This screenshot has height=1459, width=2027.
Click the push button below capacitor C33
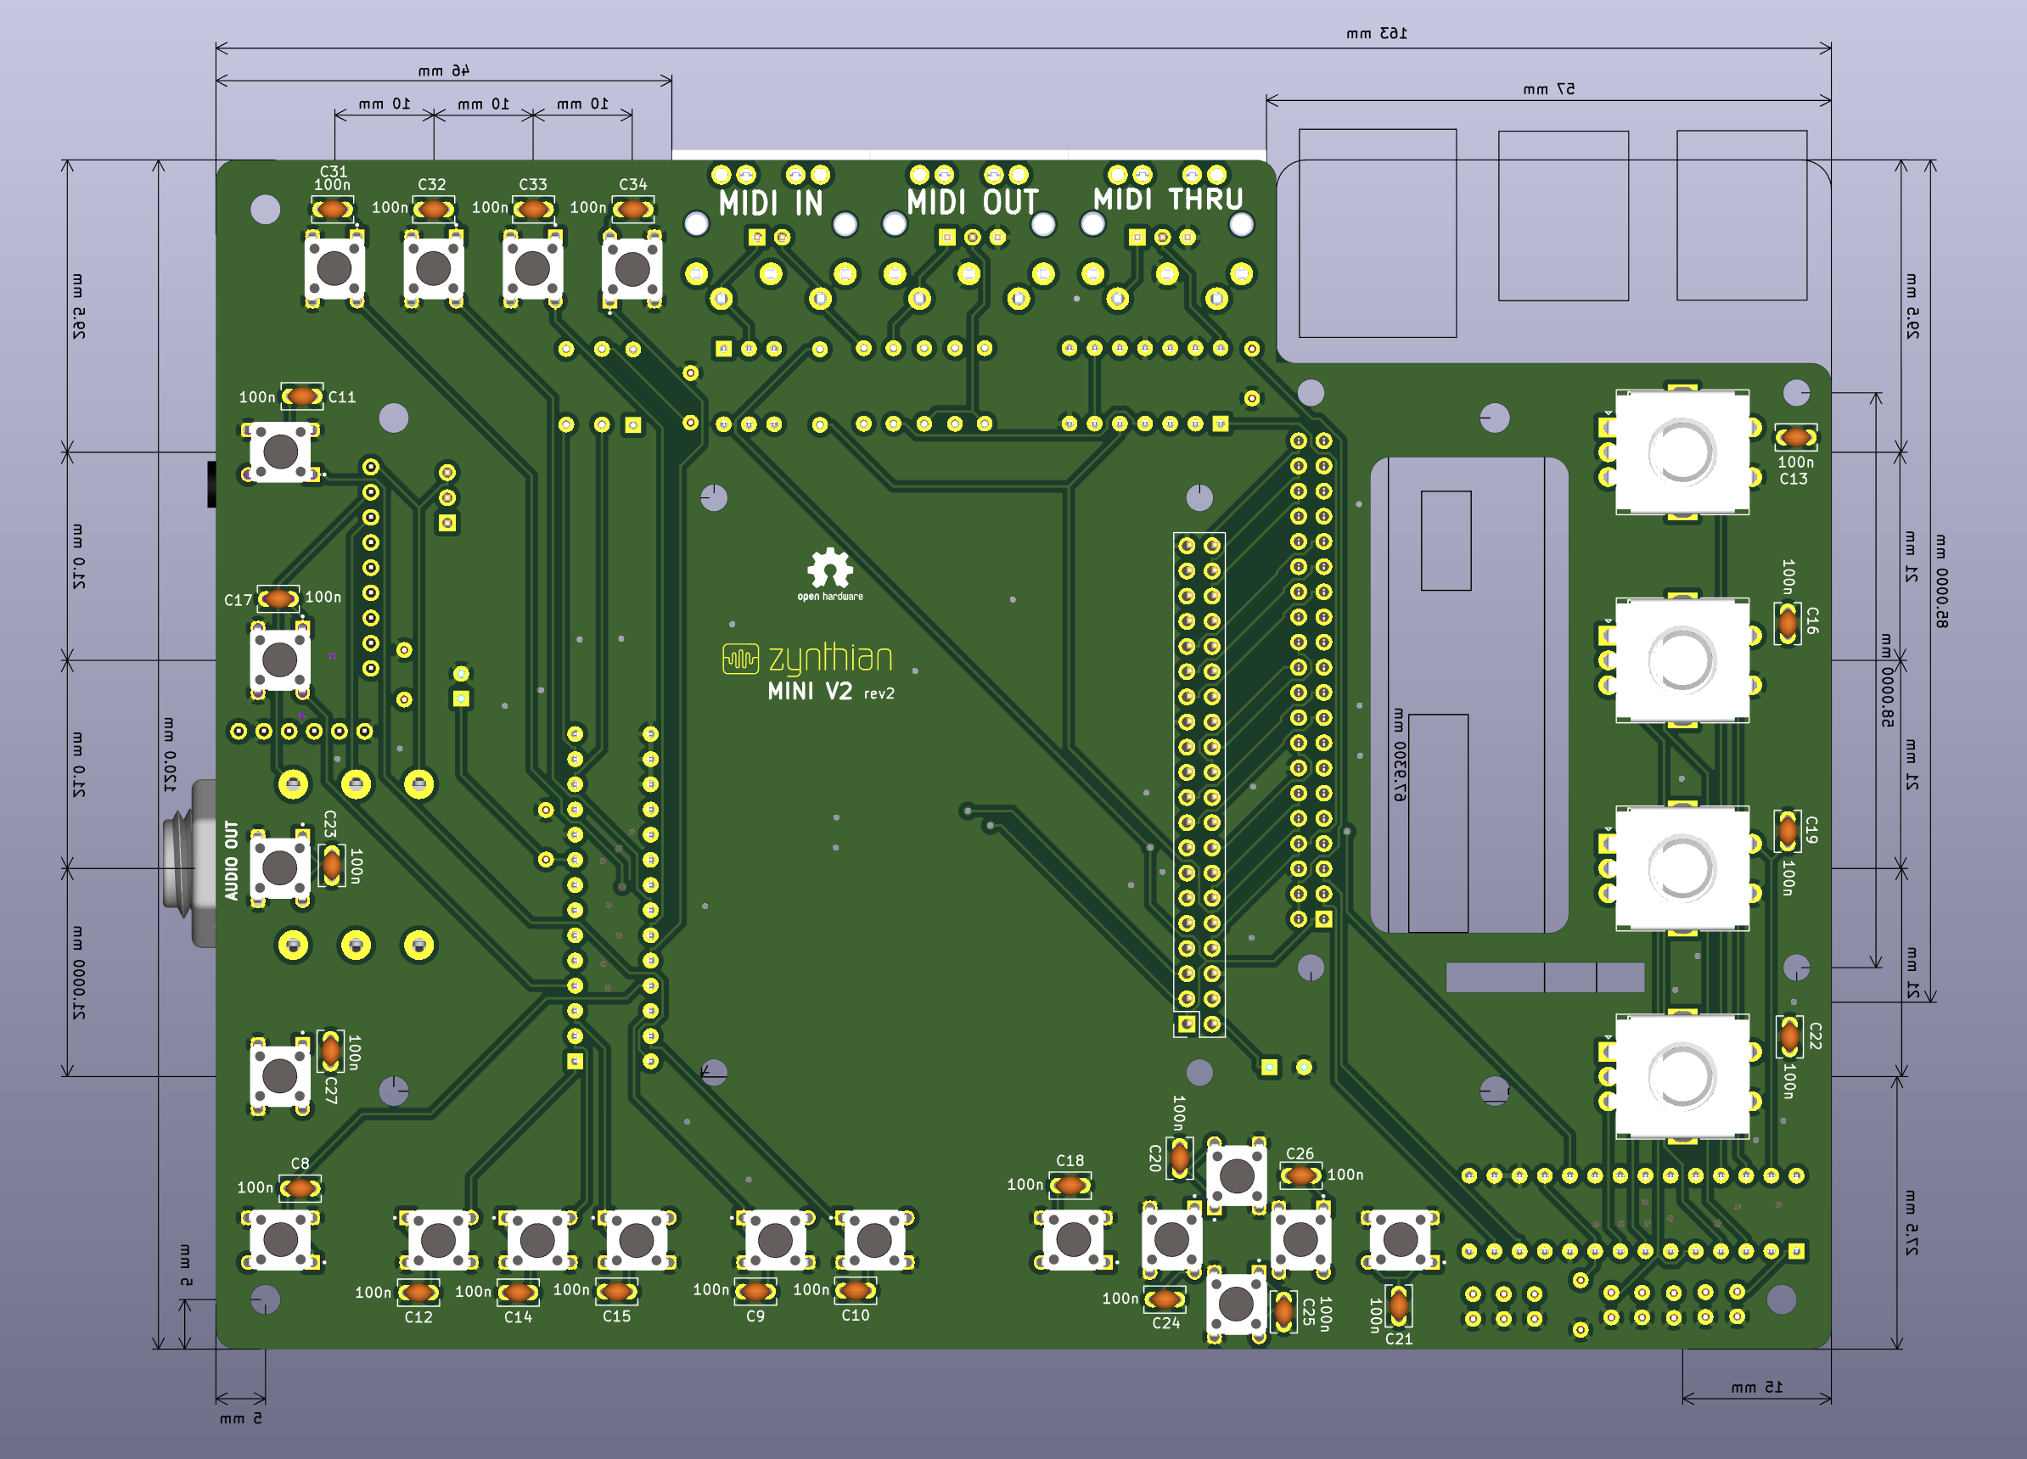click(533, 267)
